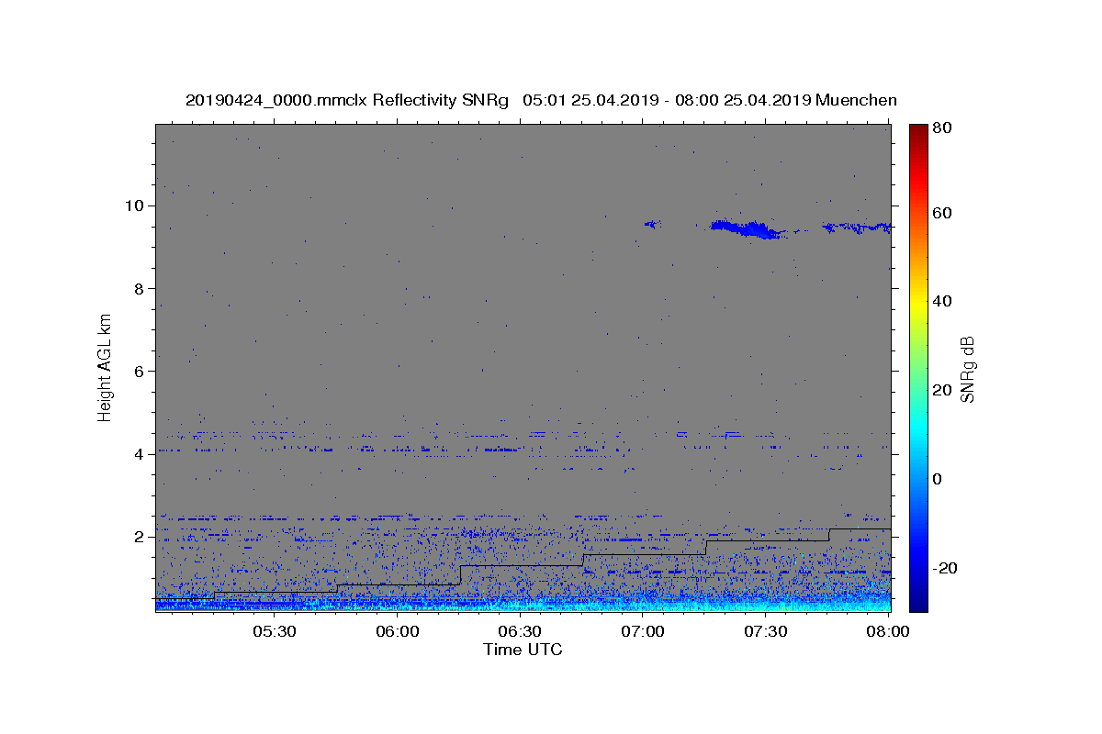
Task: Click the colorbar value 0
Action: [x=938, y=479]
